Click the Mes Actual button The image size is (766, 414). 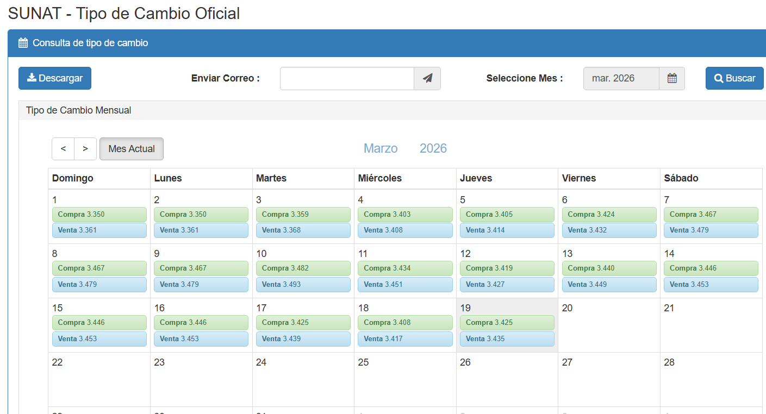pyautogui.click(x=132, y=149)
